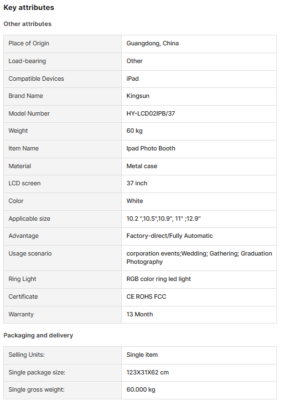
Task: Select the Other attributes subheading
Action: (x=28, y=24)
